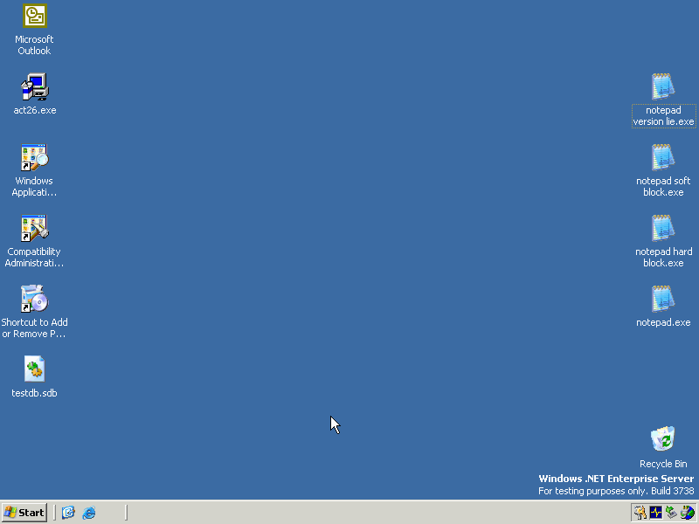
Task: Run notepad.exe from the desktop
Action: (x=663, y=300)
